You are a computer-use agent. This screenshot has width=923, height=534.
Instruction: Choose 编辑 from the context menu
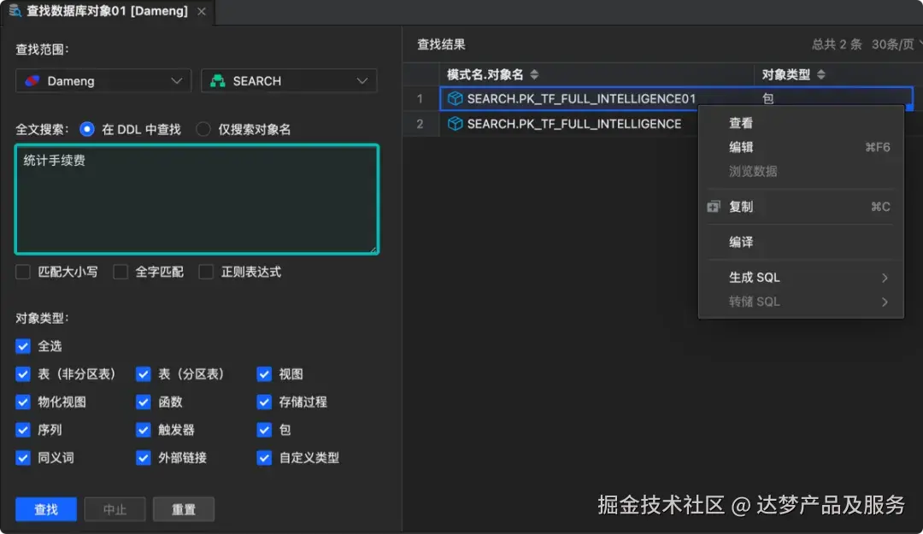click(801, 147)
